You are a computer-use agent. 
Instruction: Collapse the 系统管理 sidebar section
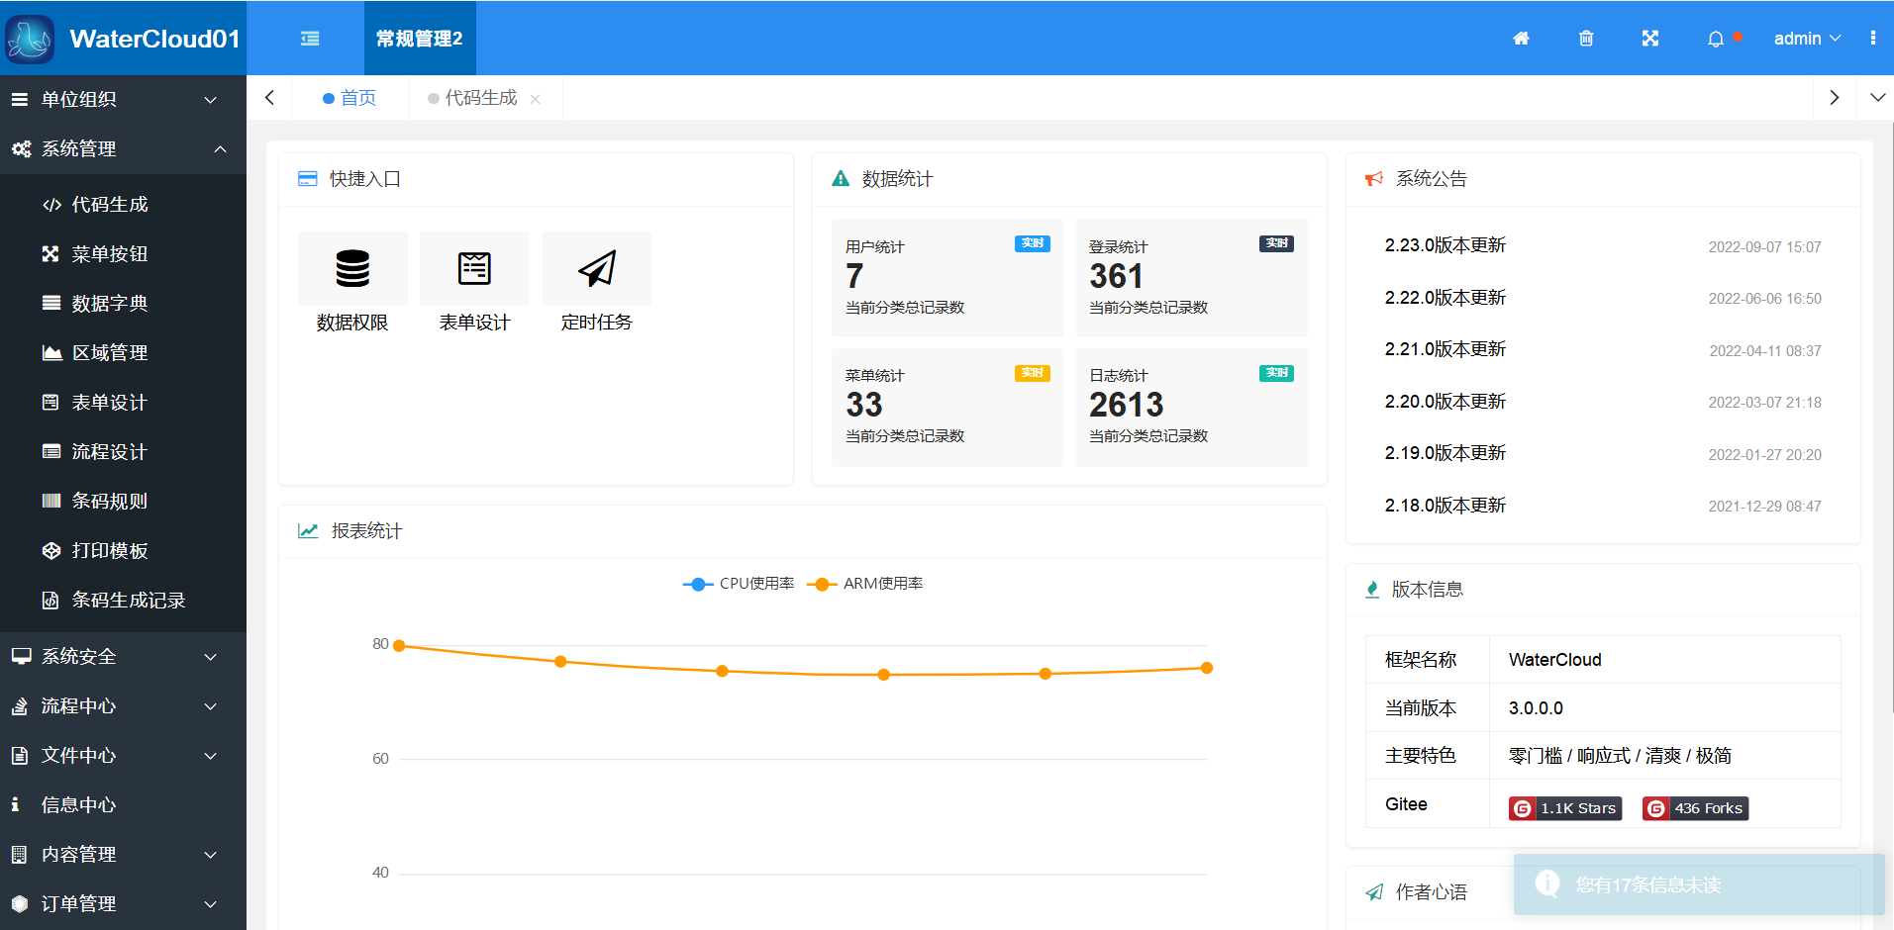(x=123, y=149)
